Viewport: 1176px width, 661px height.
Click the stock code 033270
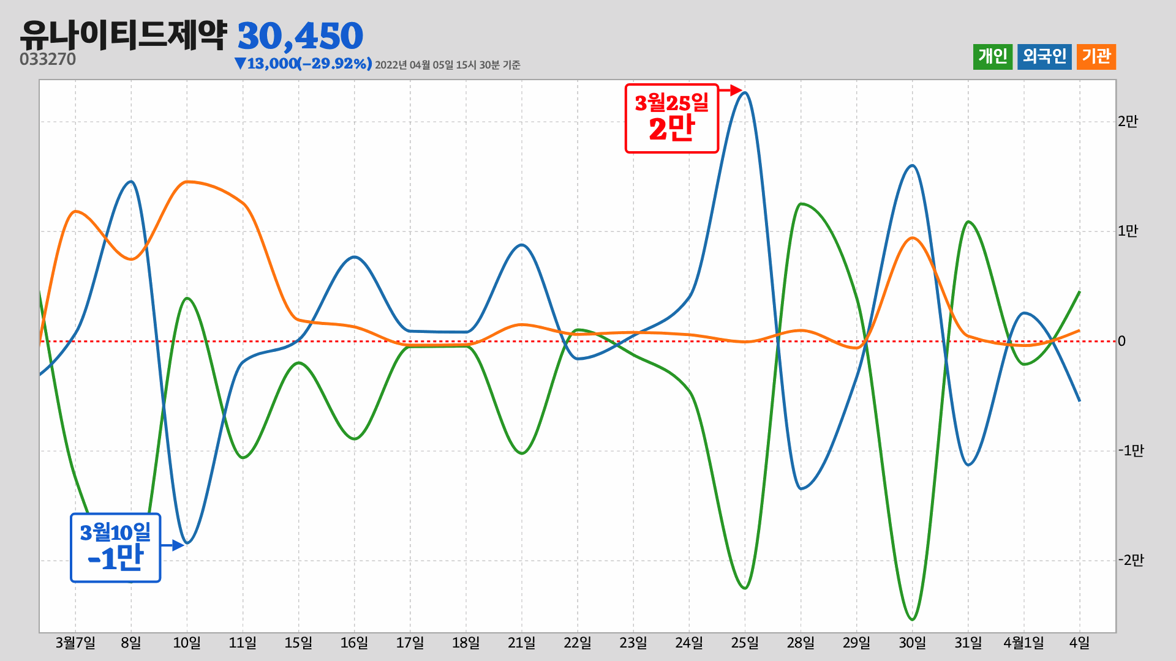point(48,59)
